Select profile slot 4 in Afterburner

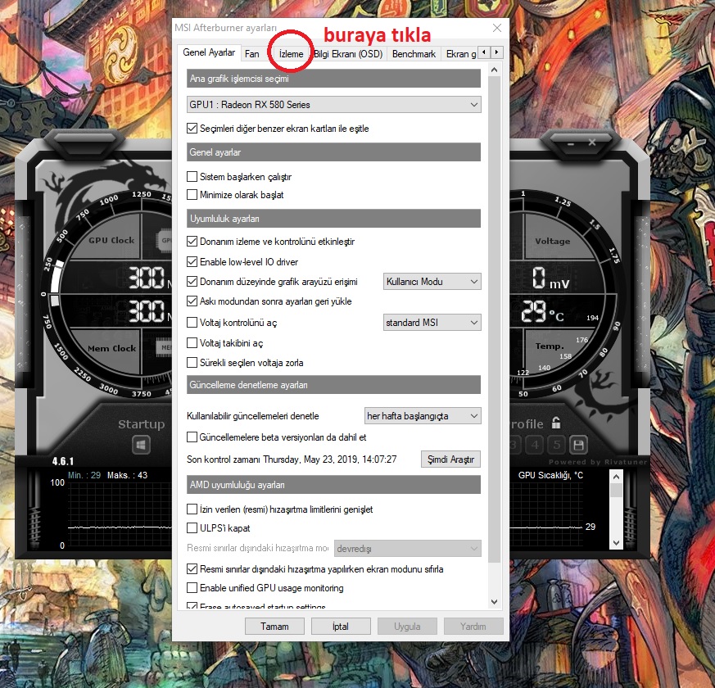(535, 445)
